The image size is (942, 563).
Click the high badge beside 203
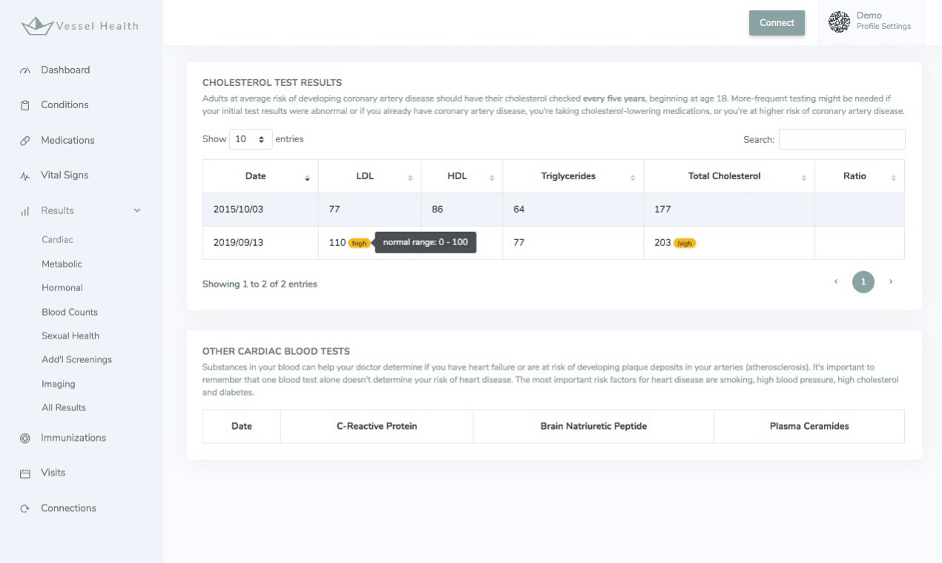tap(685, 243)
